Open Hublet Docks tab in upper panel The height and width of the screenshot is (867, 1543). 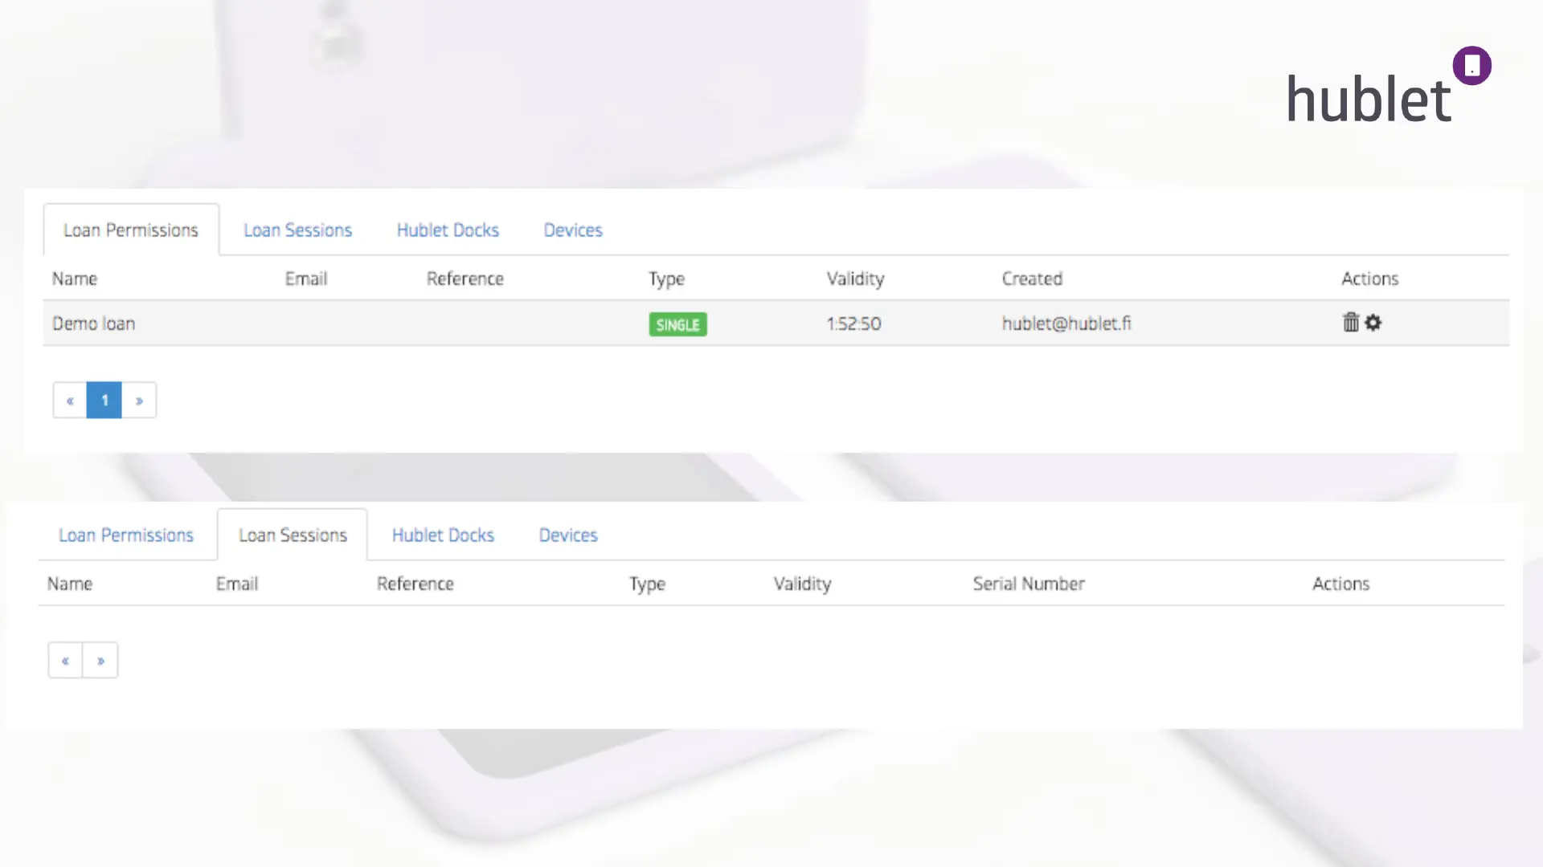click(x=448, y=230)
